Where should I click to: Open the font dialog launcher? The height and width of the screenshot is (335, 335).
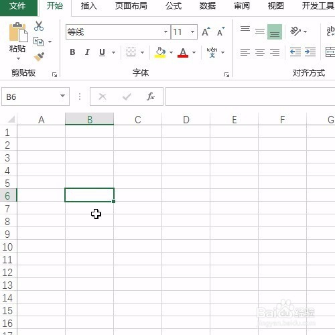click(226, 75)
